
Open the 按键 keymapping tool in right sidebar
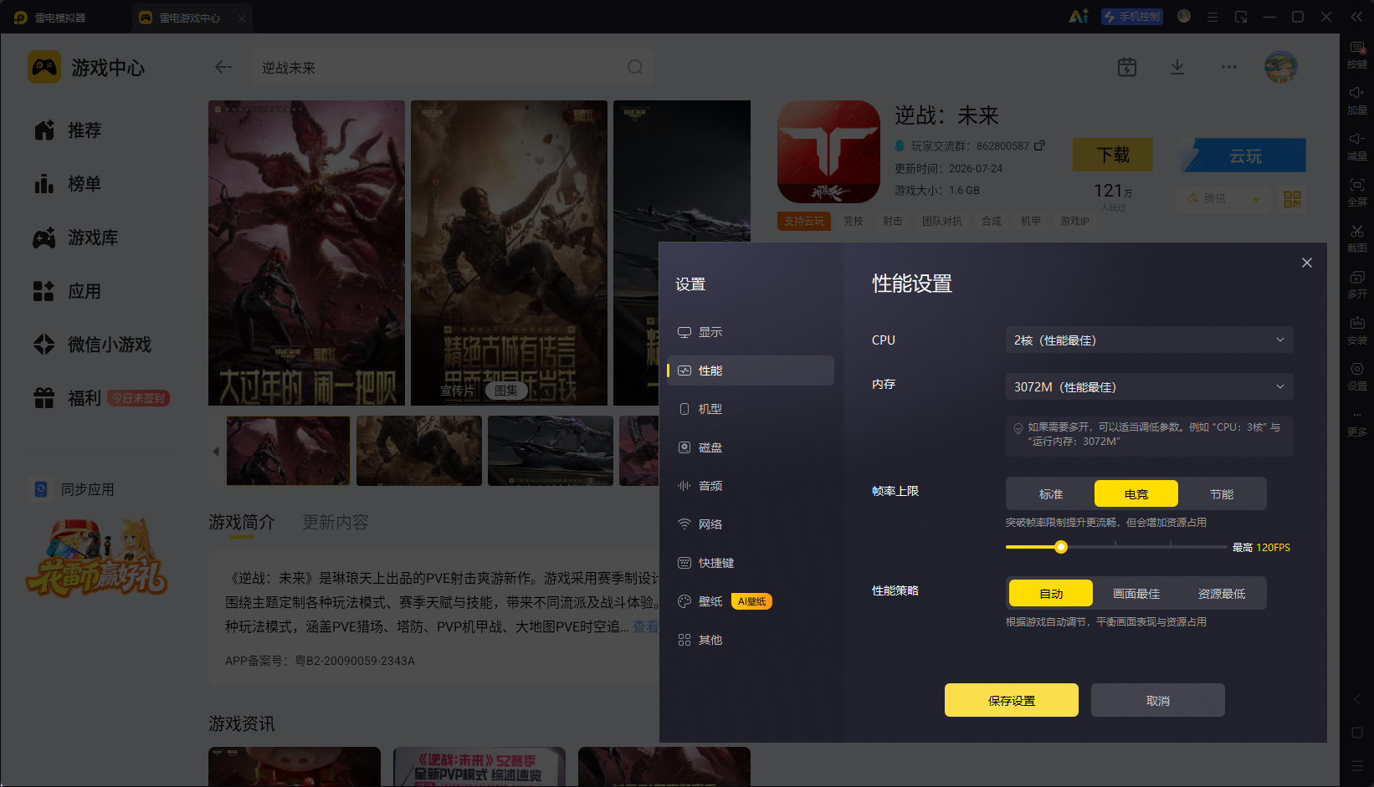point(1356,55)
